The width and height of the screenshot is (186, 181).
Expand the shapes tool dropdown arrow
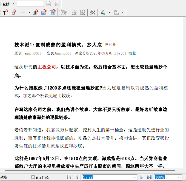(110, 12)
